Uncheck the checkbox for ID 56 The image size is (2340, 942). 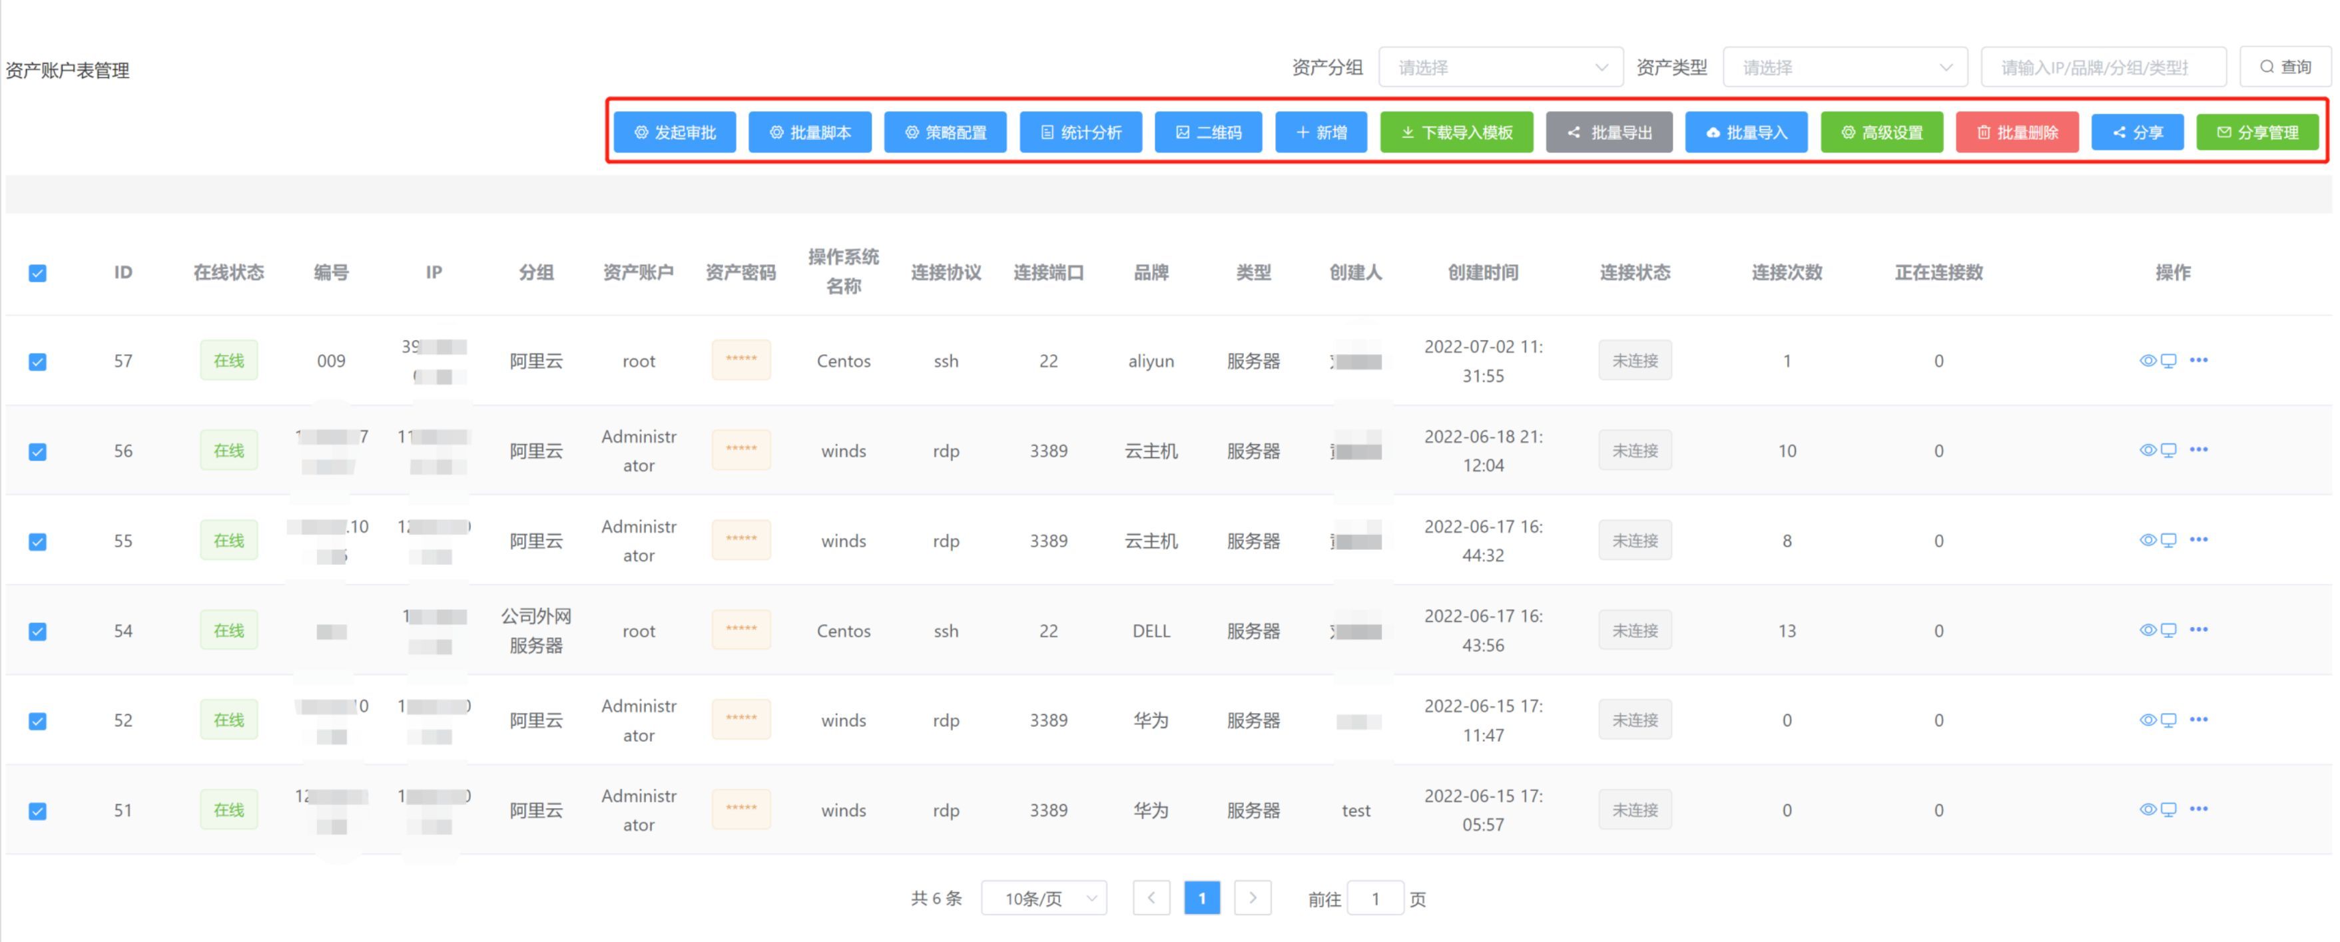pyautogui.click(x=37, y=451)
